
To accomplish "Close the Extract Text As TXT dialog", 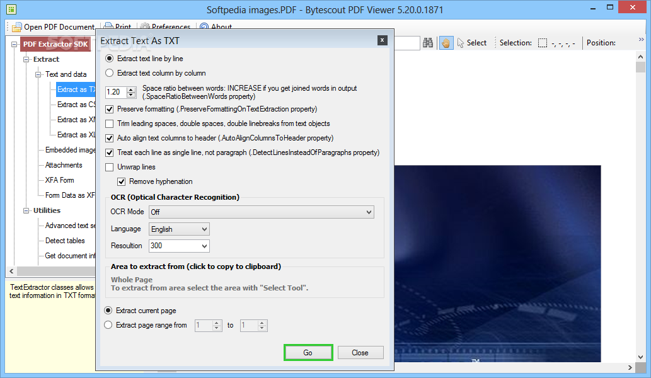I will (383, 40).
